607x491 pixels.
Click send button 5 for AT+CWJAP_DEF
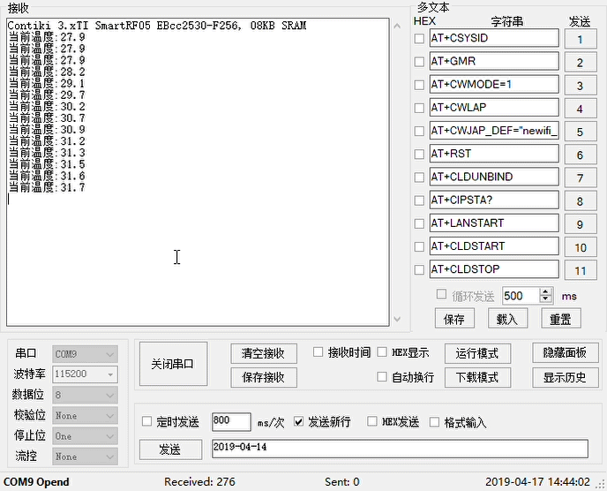click(x=580, y=132)
